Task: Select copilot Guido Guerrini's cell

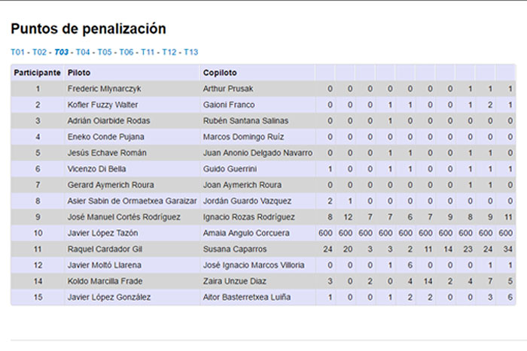Action: click(x=230, y=169)
